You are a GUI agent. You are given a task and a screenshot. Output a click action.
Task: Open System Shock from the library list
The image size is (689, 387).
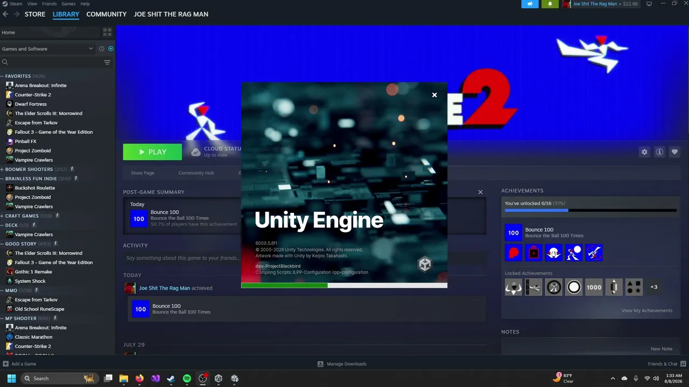[x=30, y=281]
